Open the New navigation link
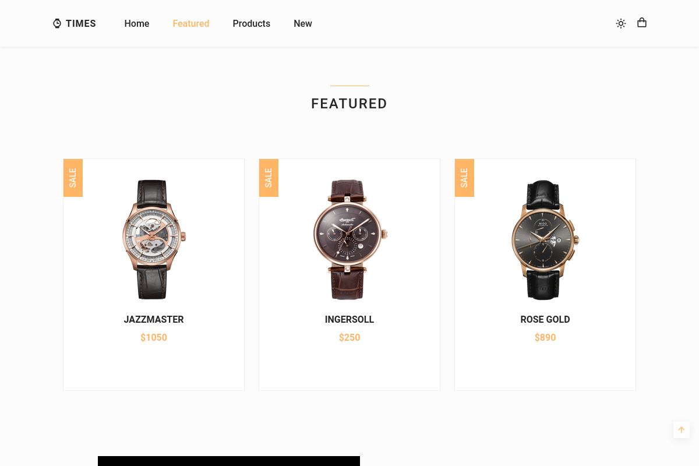Viewport: 699px width, 466px height. 303,23
